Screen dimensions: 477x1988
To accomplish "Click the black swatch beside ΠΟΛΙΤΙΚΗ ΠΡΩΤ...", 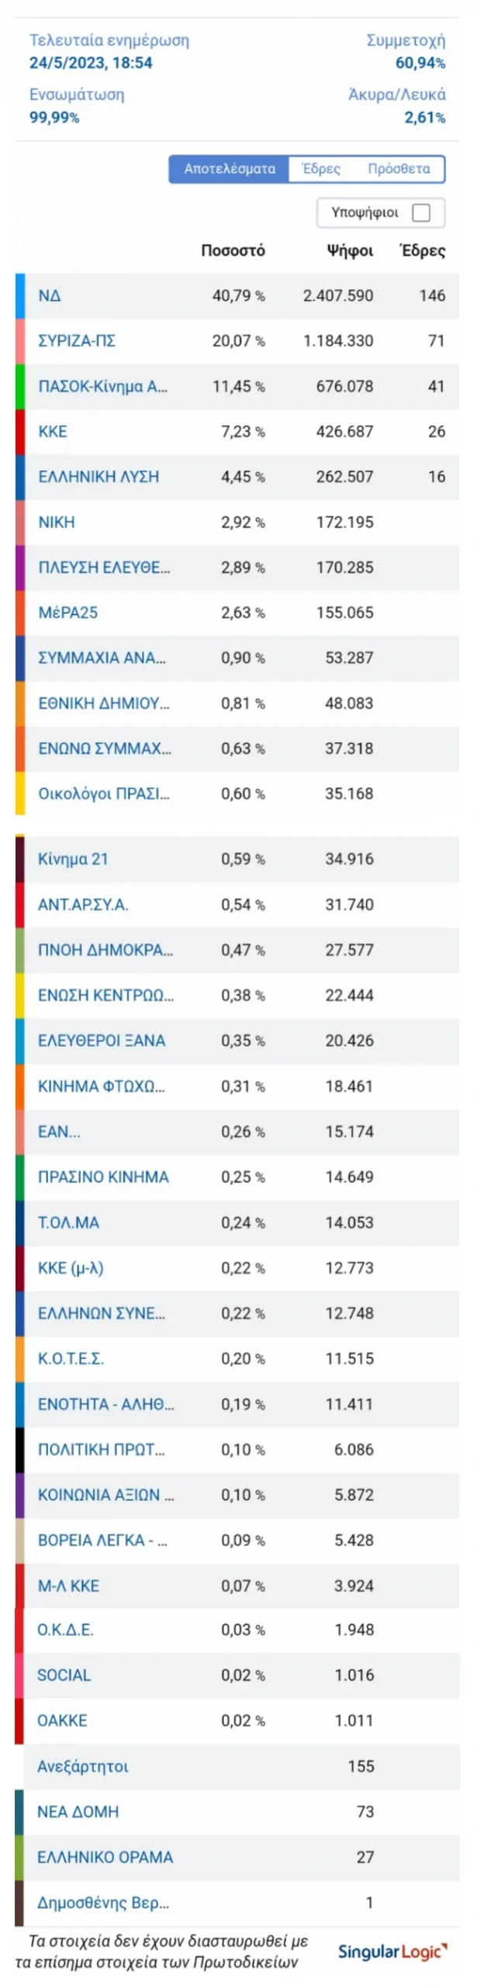I will (x=20, y=1451).
